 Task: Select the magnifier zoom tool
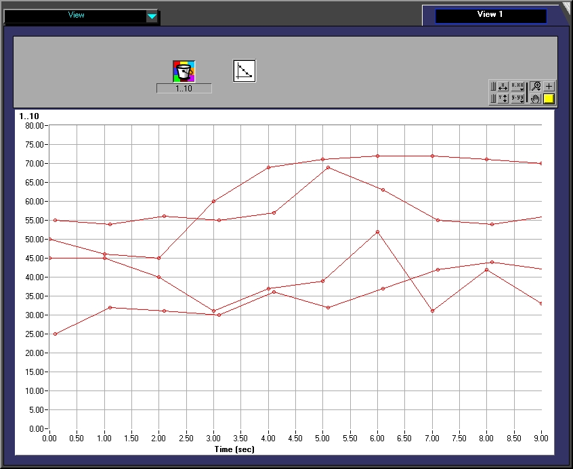tap(536, 86)
